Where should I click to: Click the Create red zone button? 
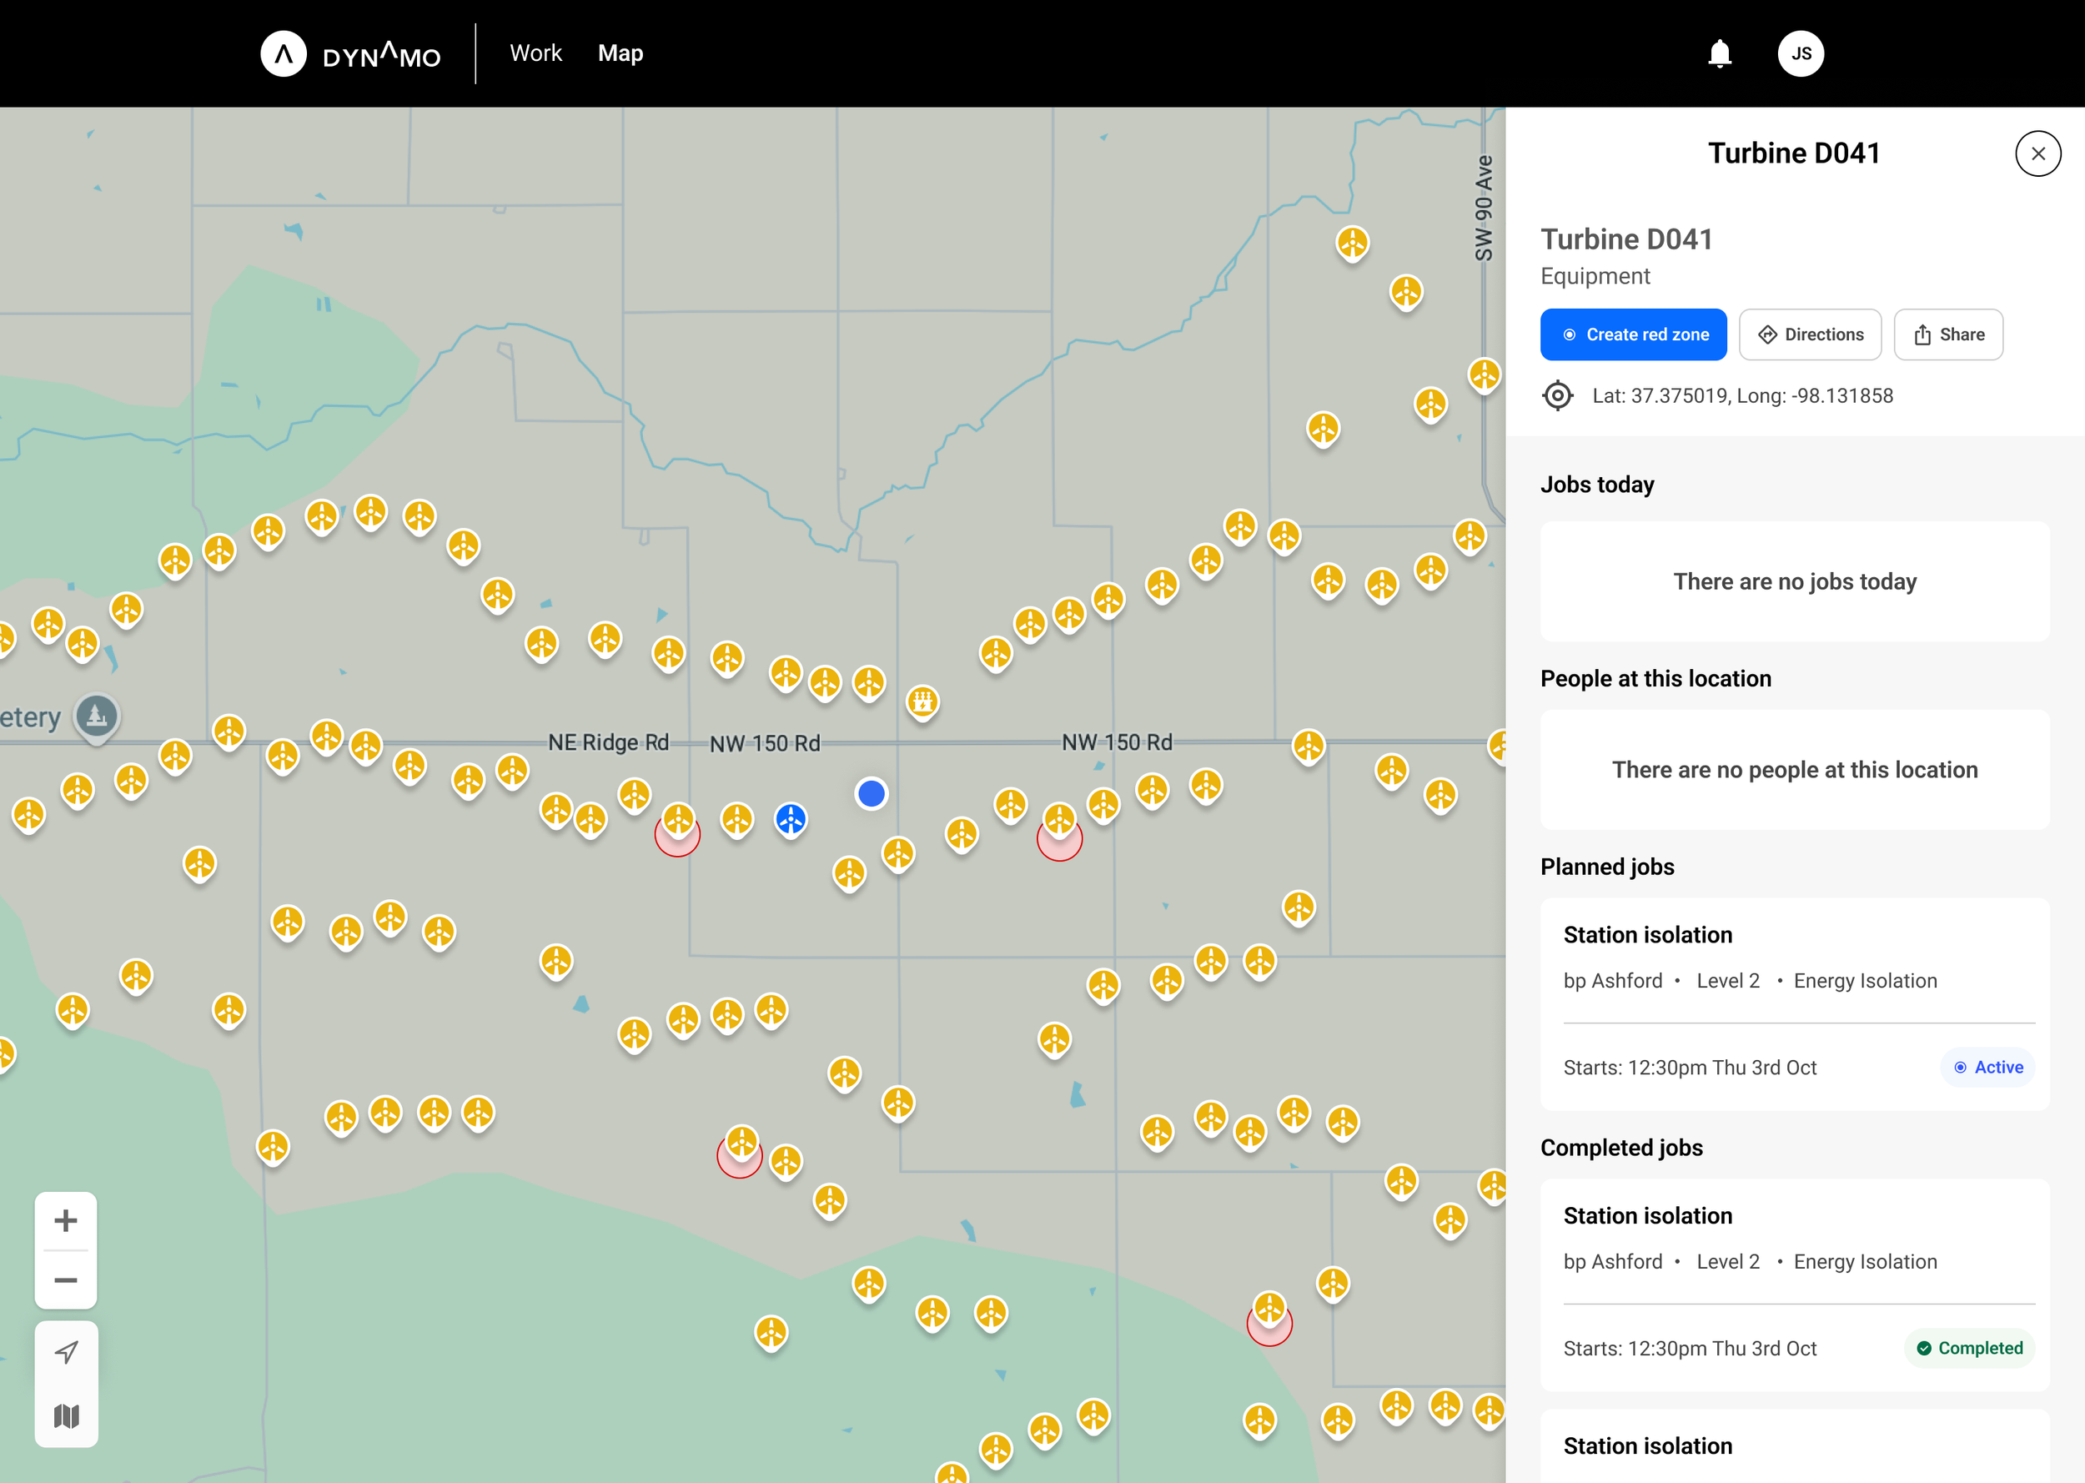1633,334
